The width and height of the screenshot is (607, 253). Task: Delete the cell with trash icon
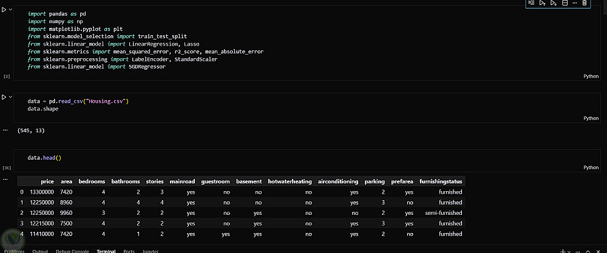(585, 4)
